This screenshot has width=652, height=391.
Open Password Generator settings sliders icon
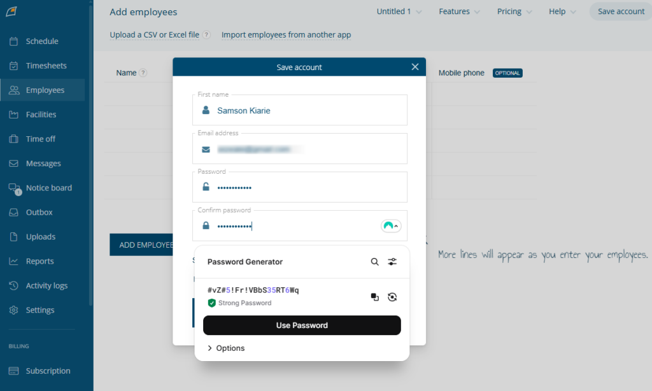point(392,262)
